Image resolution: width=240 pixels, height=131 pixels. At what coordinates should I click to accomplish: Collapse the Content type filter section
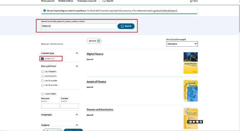(x=77, y=53)
